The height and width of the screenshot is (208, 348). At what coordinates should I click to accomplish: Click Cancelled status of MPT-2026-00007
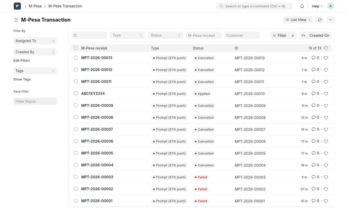204,130
